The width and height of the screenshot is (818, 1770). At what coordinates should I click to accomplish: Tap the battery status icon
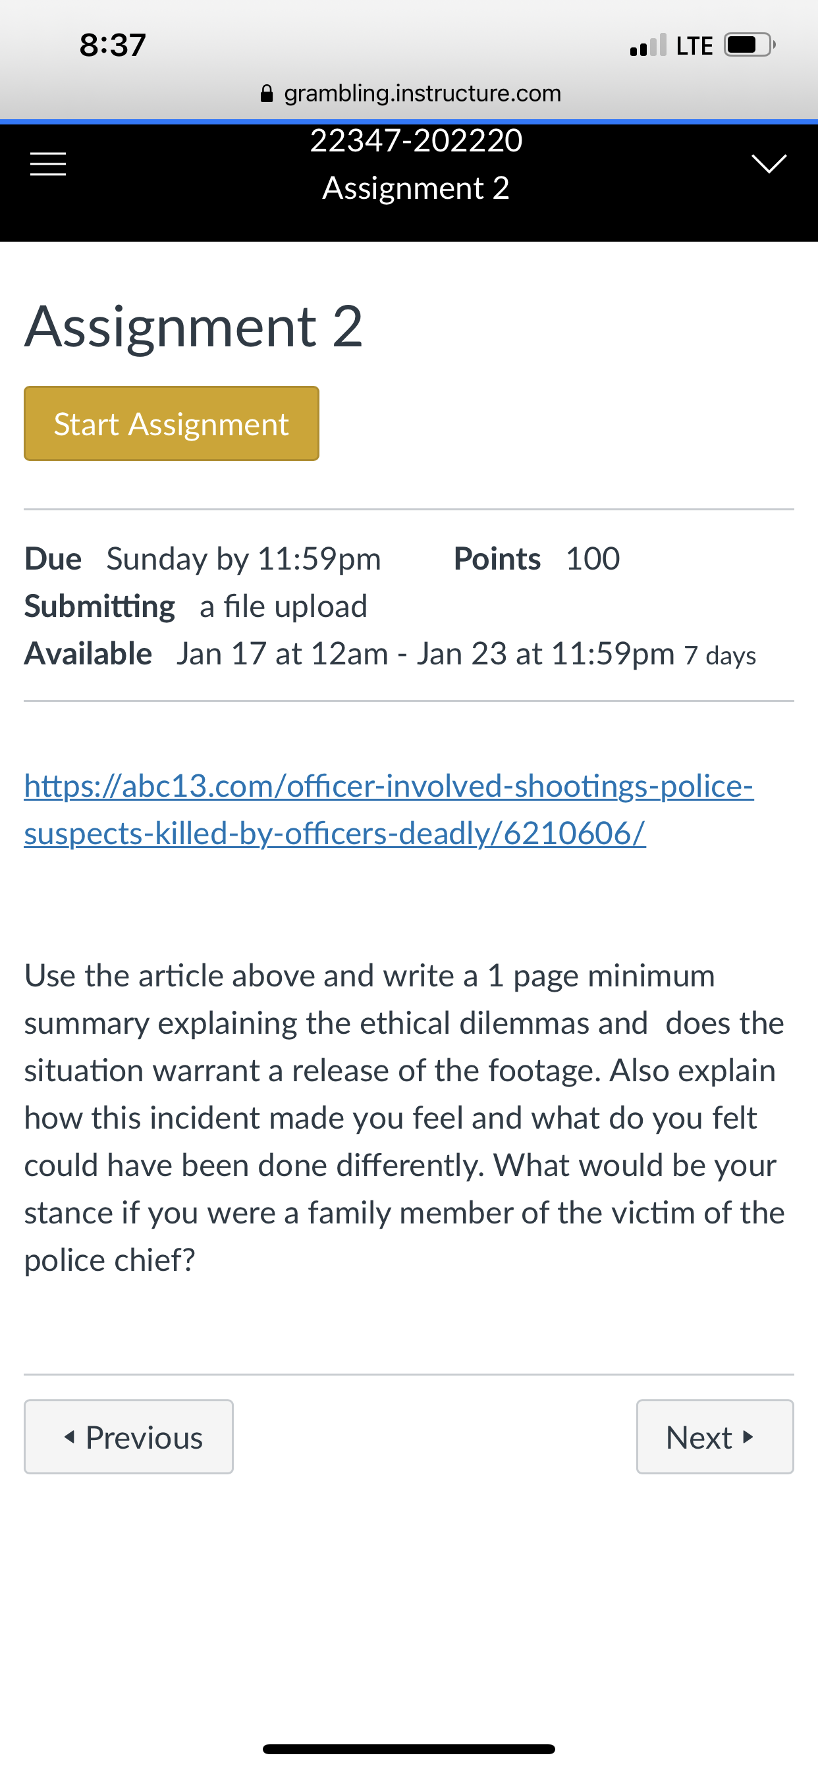click(x=750, y=45)
